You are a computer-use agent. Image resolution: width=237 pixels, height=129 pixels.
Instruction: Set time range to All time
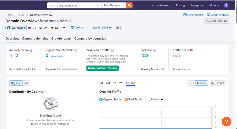pyautogui.click(x=130, y=83)
